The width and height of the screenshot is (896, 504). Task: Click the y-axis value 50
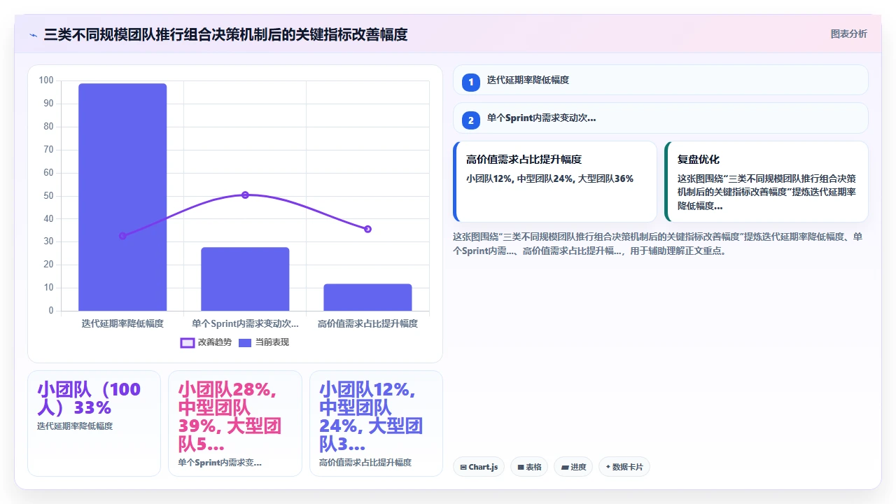[48, 196]
